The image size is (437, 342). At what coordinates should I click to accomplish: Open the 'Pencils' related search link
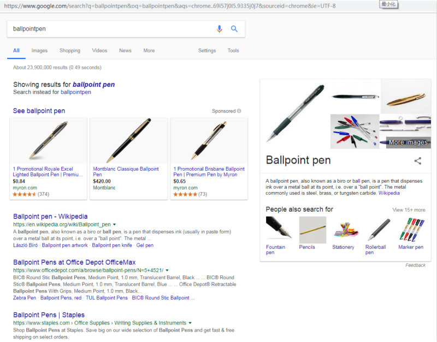click(307, 247)
